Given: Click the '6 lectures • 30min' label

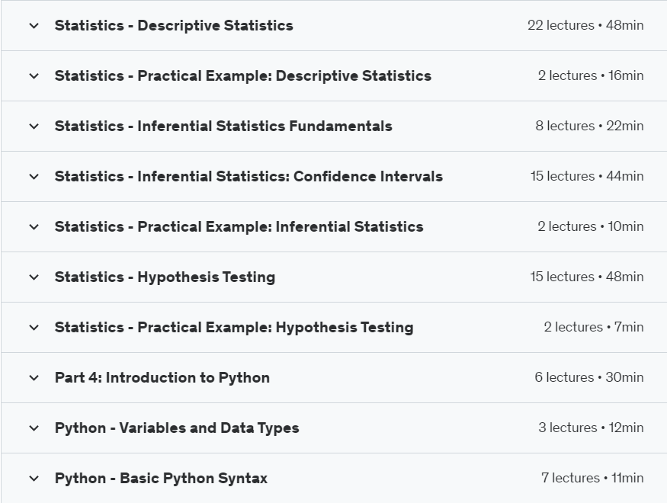Looking at the screenshot, I should (589, 378).
